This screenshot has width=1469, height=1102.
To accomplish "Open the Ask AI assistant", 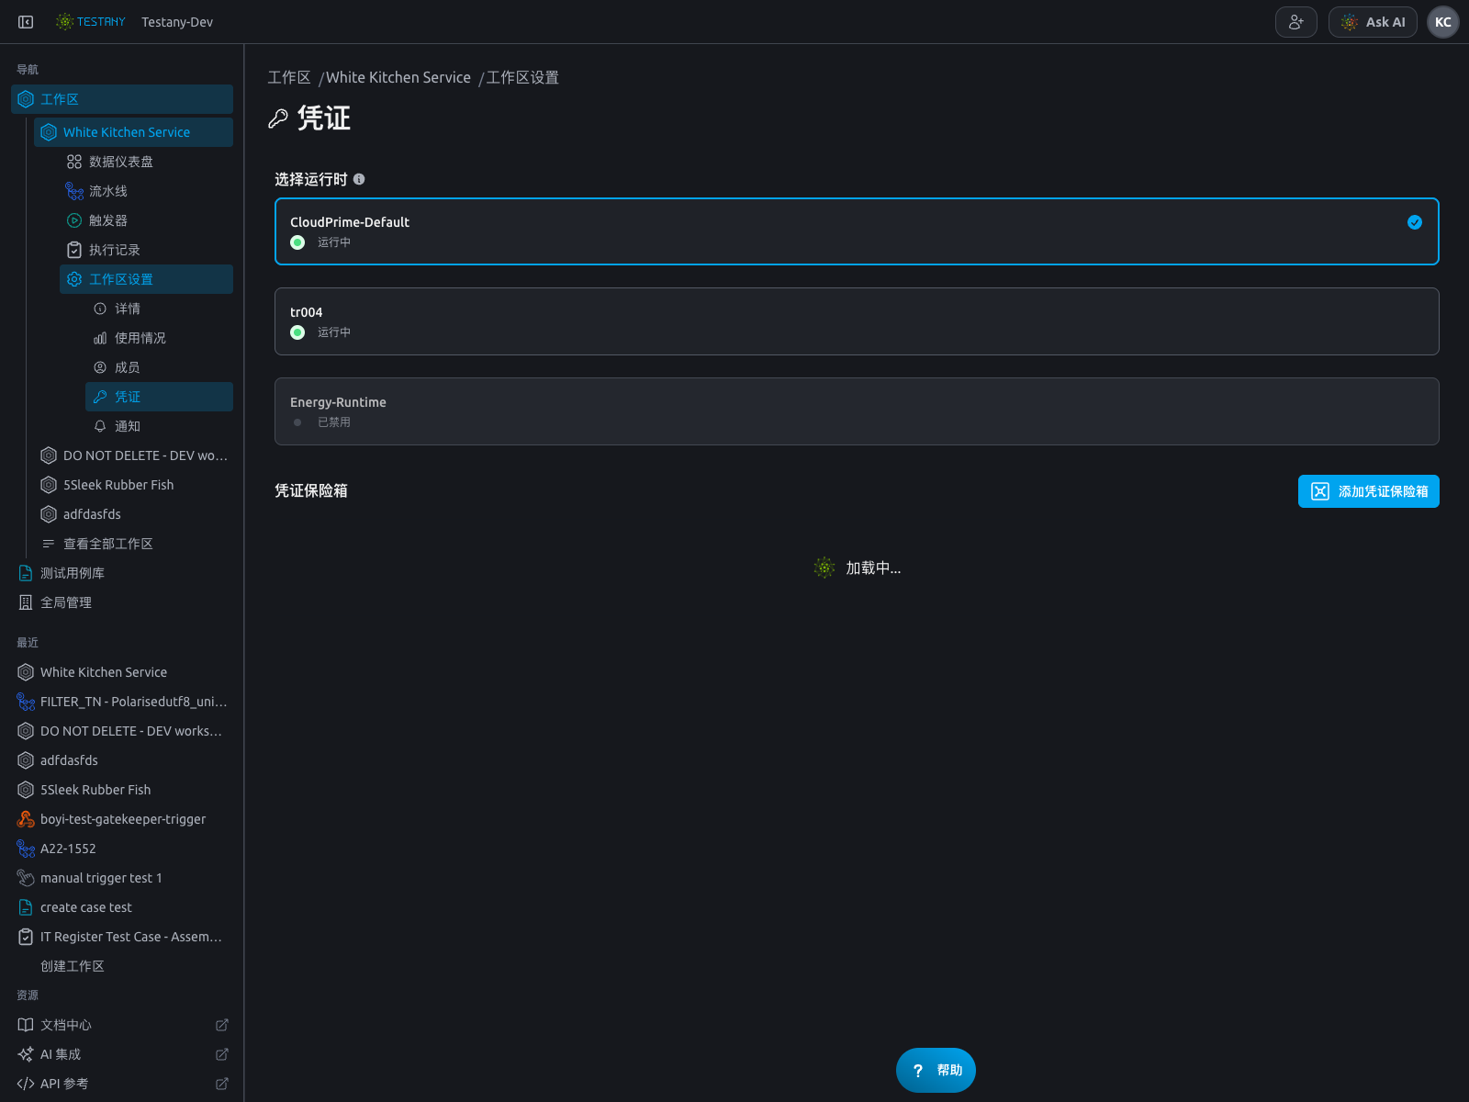I will click(1373, 22).
